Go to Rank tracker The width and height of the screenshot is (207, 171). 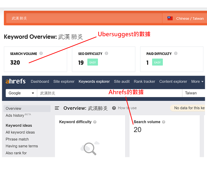tap(144, 81)
